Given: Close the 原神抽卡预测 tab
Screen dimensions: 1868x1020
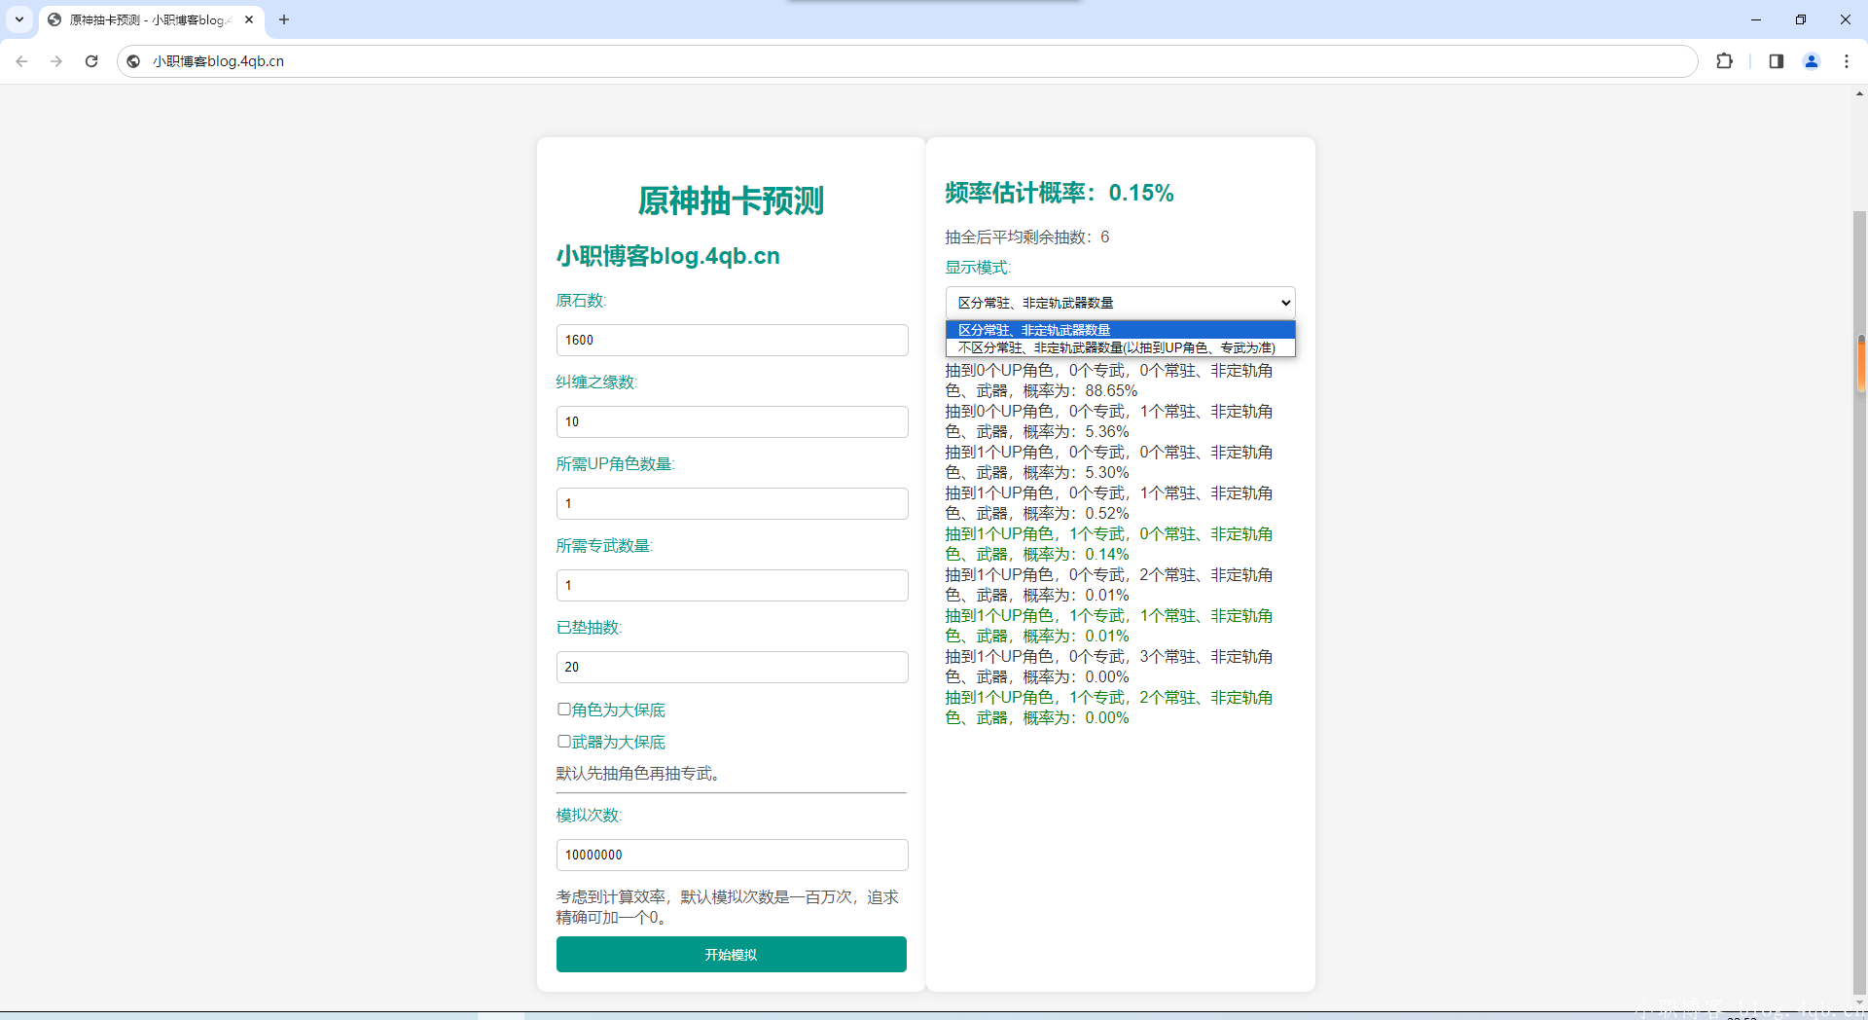Looking at the screenshot, I should 249,19.
